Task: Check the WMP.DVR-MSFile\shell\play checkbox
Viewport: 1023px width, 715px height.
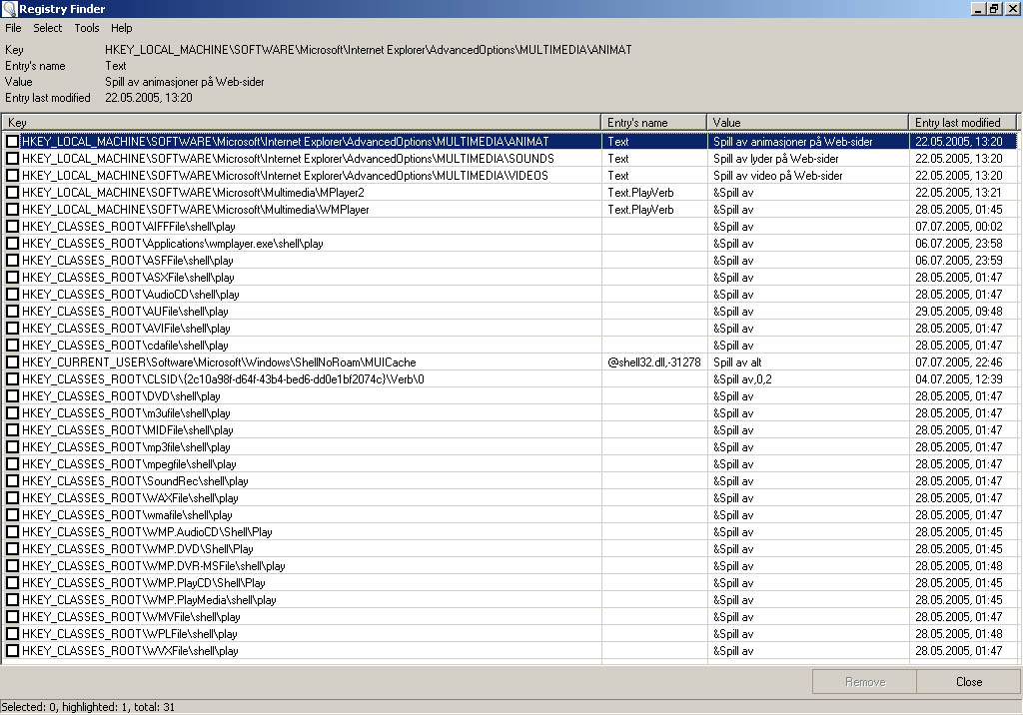Action: (12, 565)
